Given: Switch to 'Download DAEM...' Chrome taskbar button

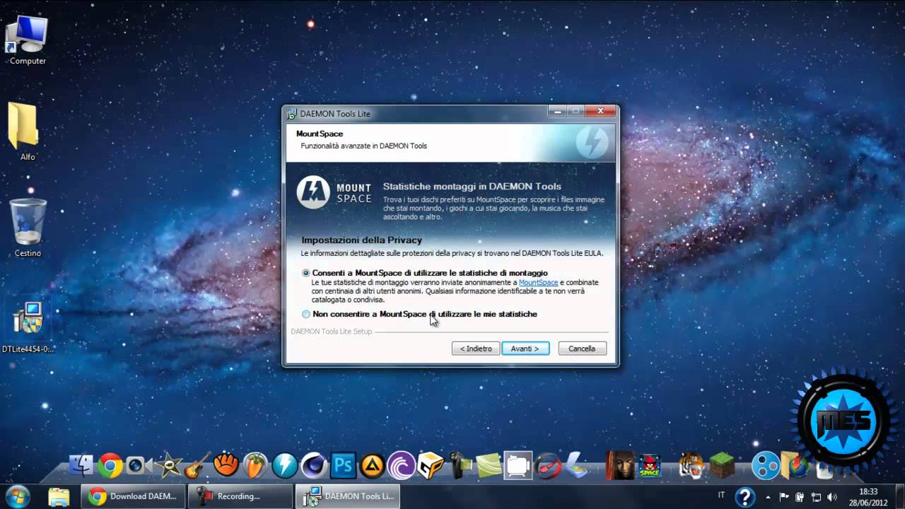Looking at the screenshot, I should 133,496.
